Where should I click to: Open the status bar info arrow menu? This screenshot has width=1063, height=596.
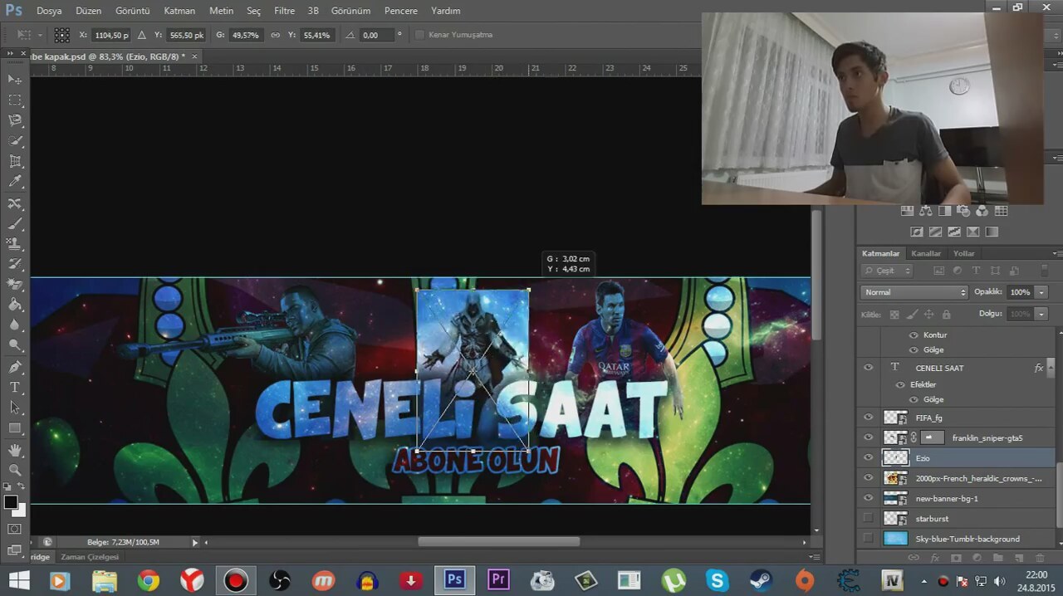click(x=195, y=542)
